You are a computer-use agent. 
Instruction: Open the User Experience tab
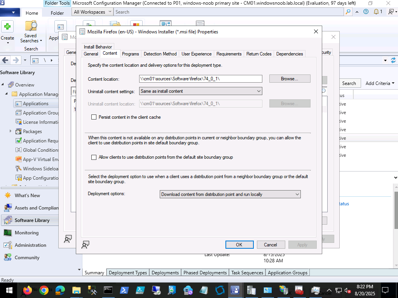(x=196, y=54)
